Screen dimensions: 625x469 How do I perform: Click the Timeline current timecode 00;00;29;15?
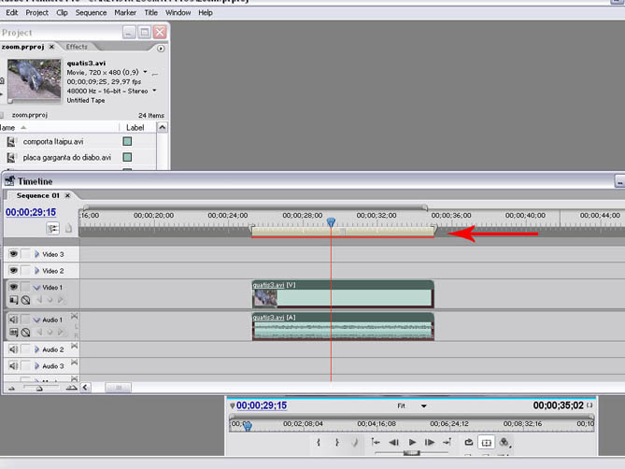[x=31, y=212]
